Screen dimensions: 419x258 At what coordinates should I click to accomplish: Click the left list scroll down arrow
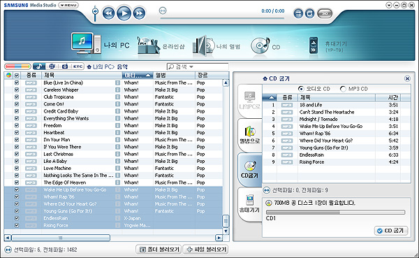pos(226,231)
